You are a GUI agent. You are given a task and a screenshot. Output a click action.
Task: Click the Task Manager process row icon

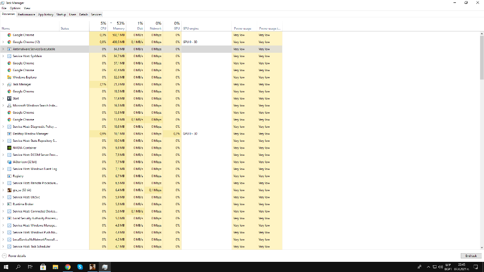click(9, 84)
